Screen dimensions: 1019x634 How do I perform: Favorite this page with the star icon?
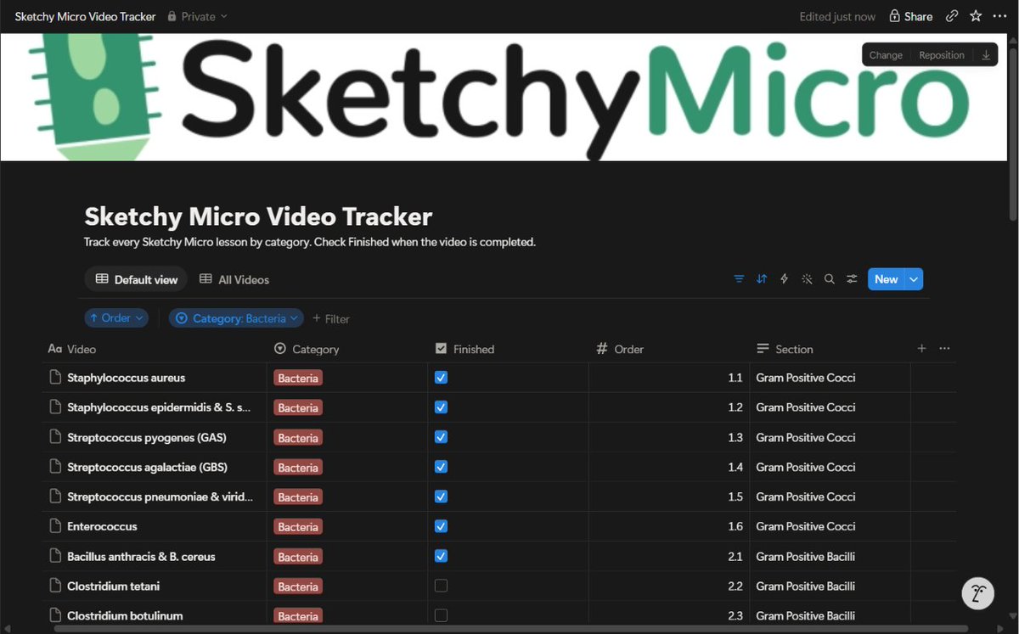coord(976,16)
